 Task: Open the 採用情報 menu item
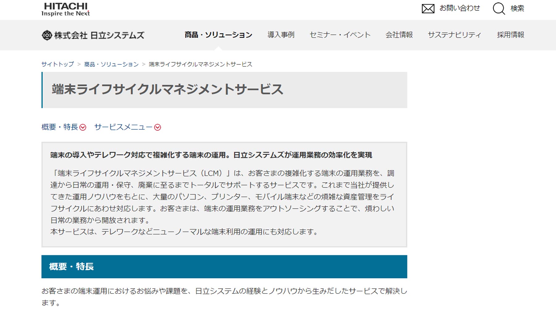point(510,35)
